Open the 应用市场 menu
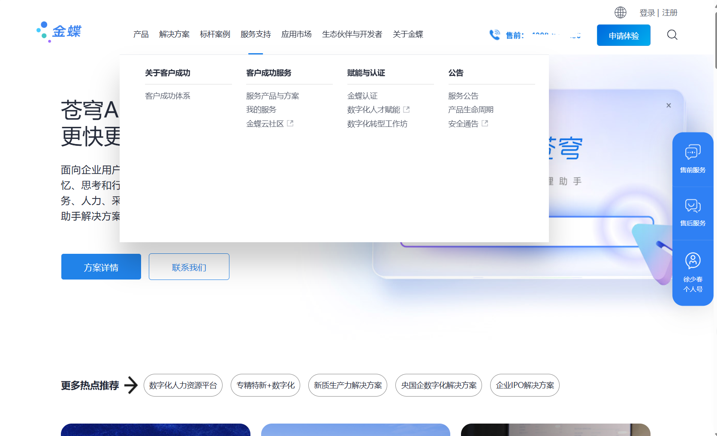Screen dimensions: 717x436 coord(296,34)
